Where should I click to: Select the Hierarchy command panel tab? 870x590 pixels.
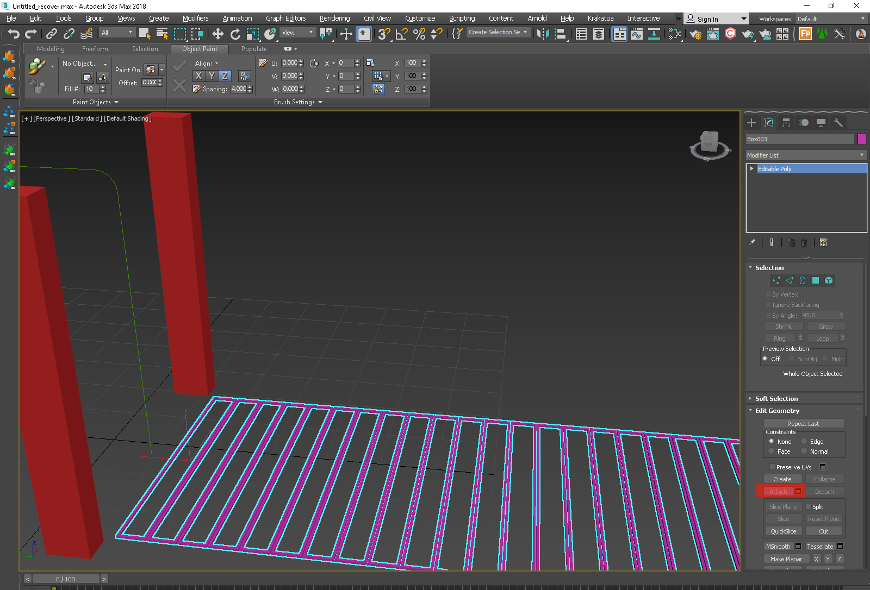coord(786,122)
